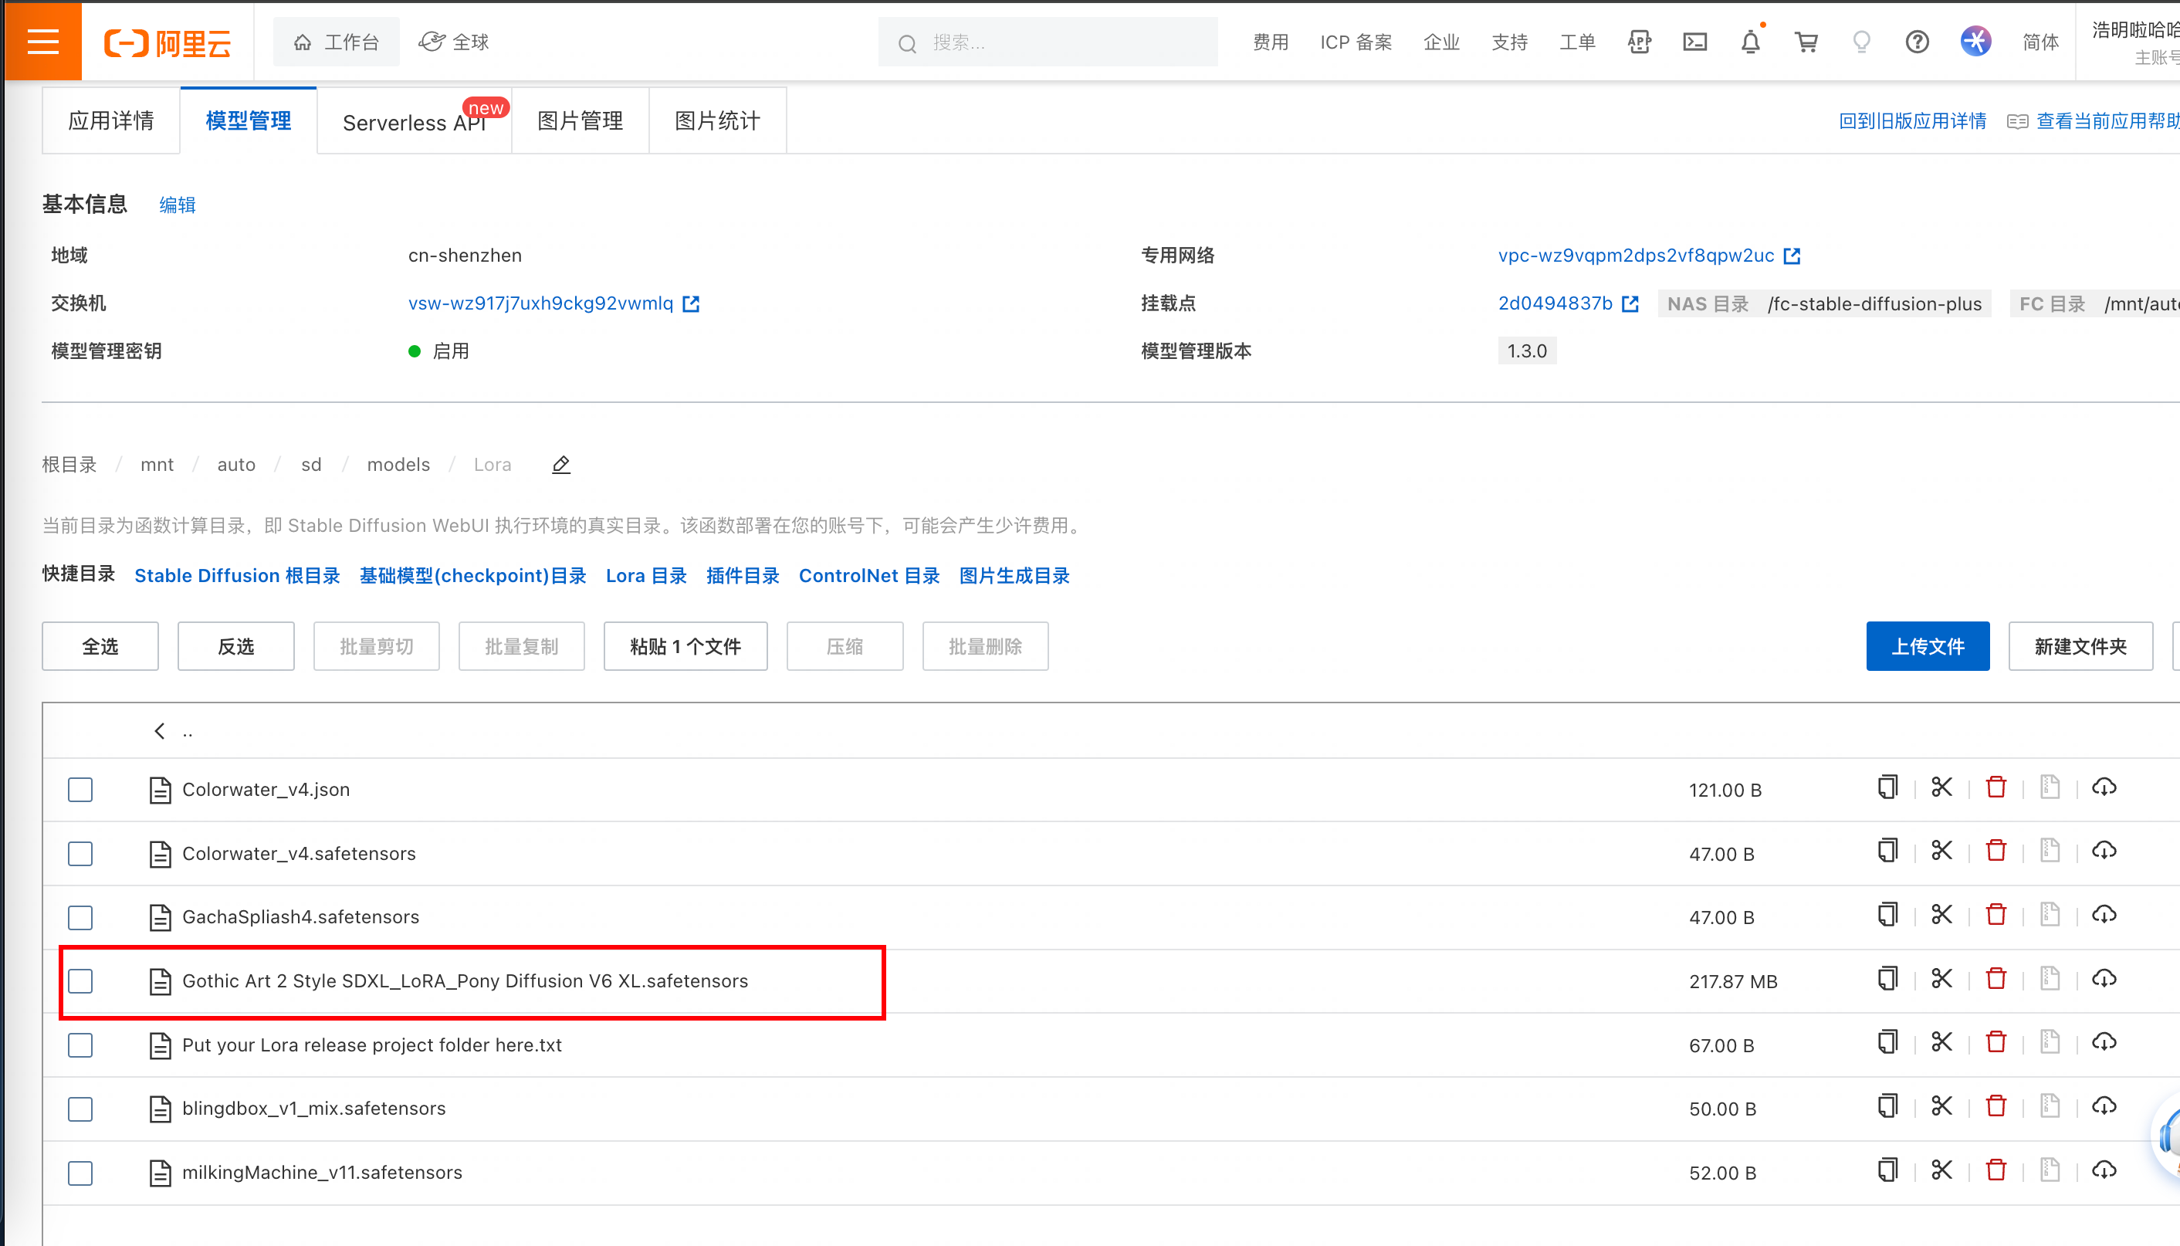Switch to the 图片管理 tab
The width and height of the screenshot is (2180, 1246).
(579, 120)
